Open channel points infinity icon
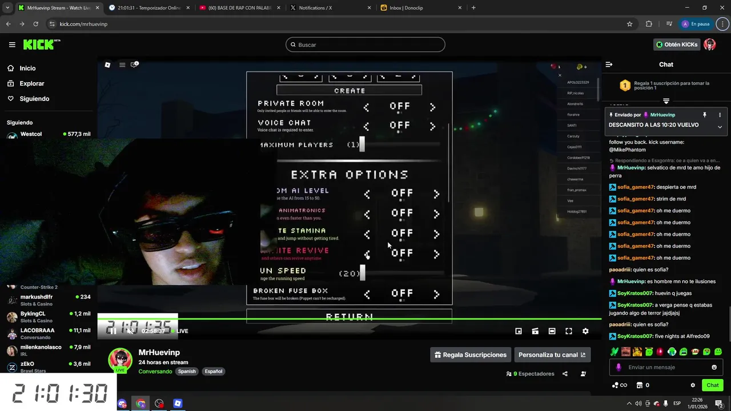The image size is (731, 411). click(x=620, y=385)
